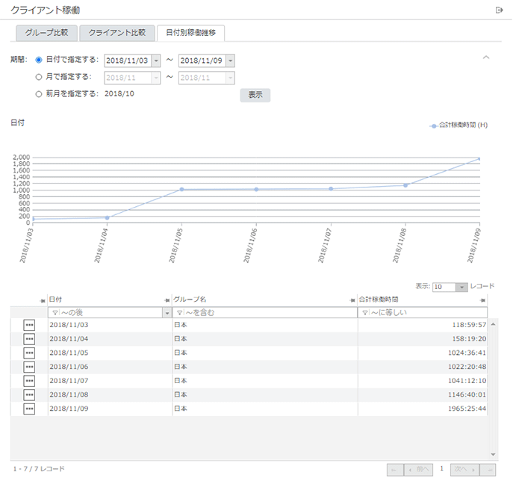Open the record count dropdown showing 10
The image size is (513, 478).
[462, 287]
